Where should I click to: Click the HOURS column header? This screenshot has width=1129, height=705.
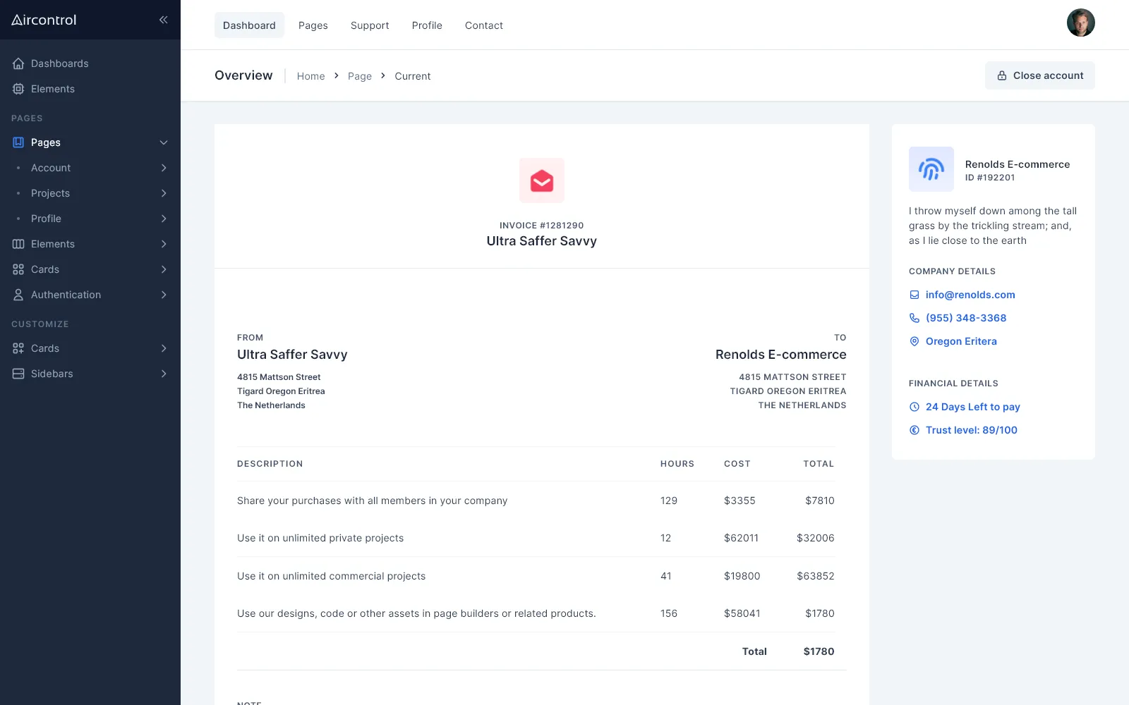[x=677, y=464]
